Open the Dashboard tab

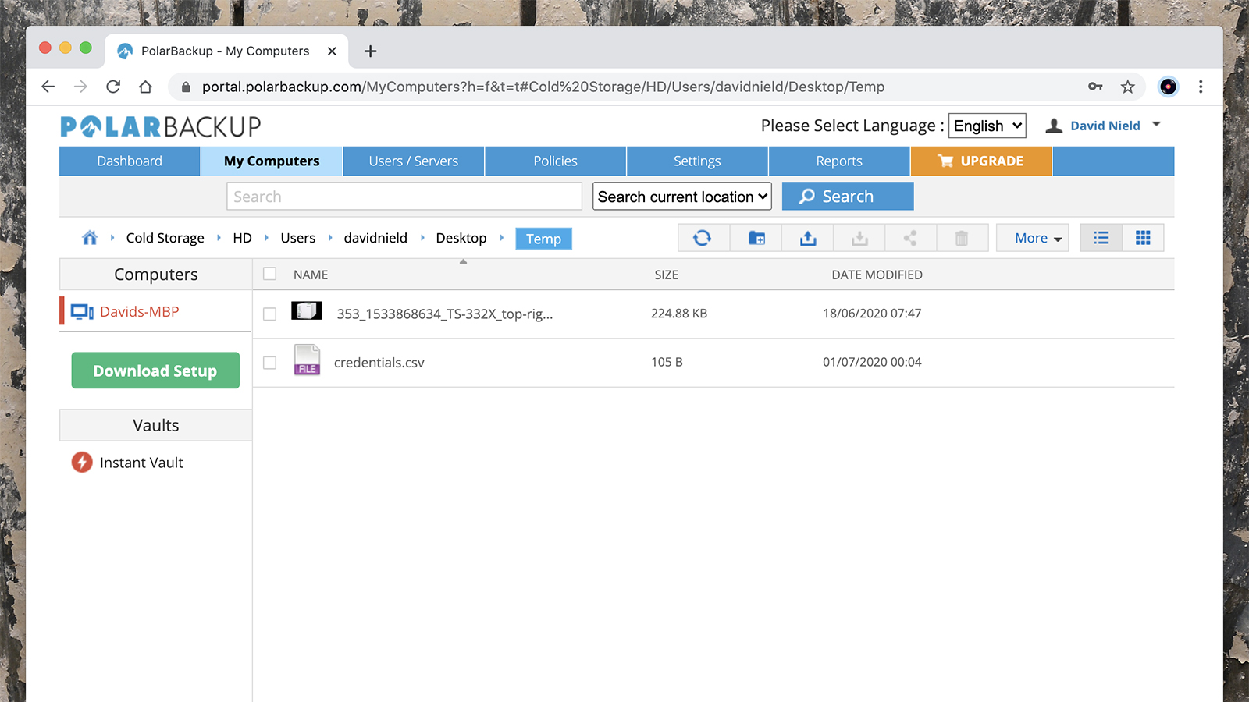click(130, 161)
